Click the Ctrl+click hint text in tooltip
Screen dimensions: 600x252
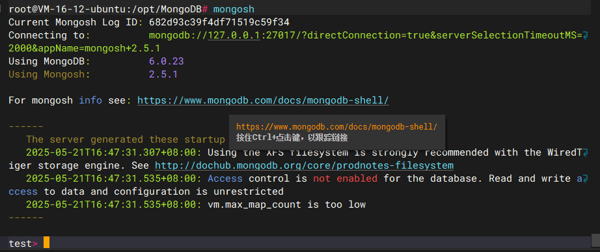pos(292,138)
